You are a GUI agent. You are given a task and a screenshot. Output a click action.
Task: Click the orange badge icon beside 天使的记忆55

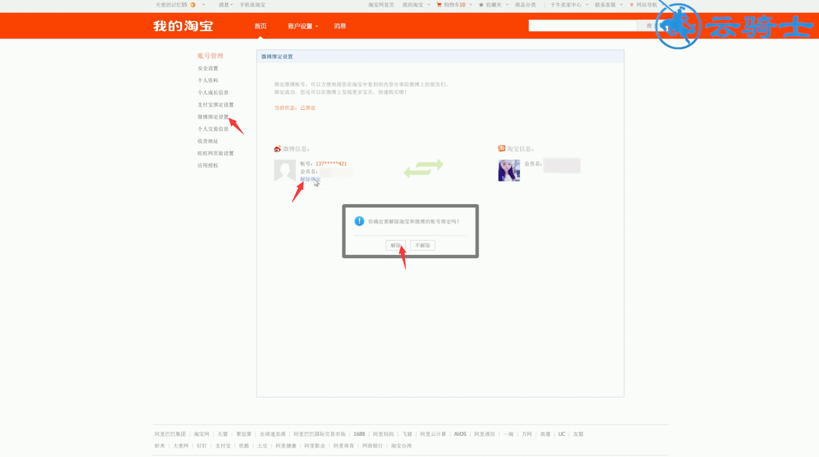click(193, 5)
